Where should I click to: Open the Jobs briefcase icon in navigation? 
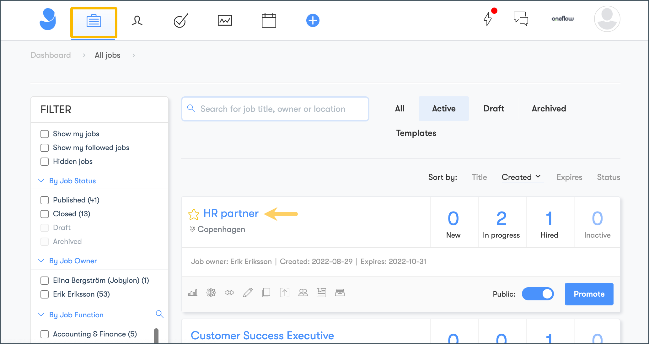94,21
